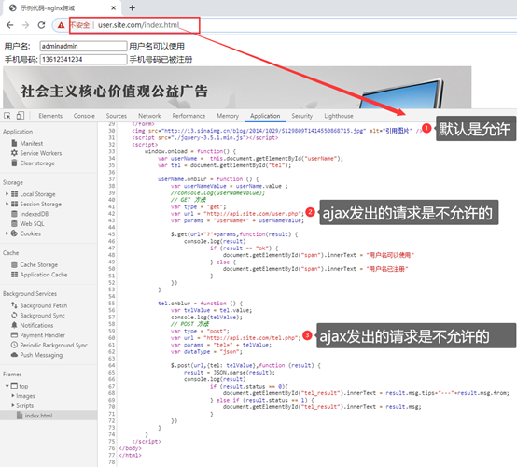Click the Payment Handler card icon
The height and width of the screenshot is (467, 517).
[x=14, y=335]
